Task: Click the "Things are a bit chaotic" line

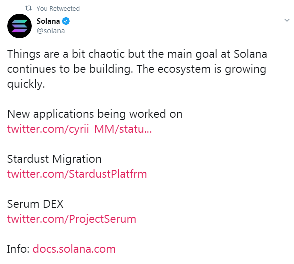Action: [x=137, y=54]
